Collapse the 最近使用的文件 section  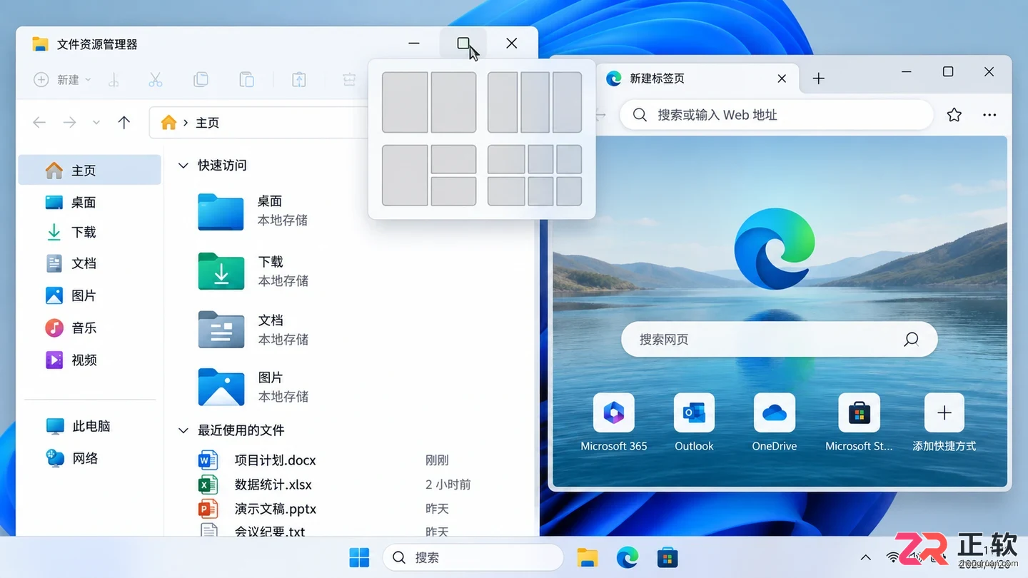point(183,430)
